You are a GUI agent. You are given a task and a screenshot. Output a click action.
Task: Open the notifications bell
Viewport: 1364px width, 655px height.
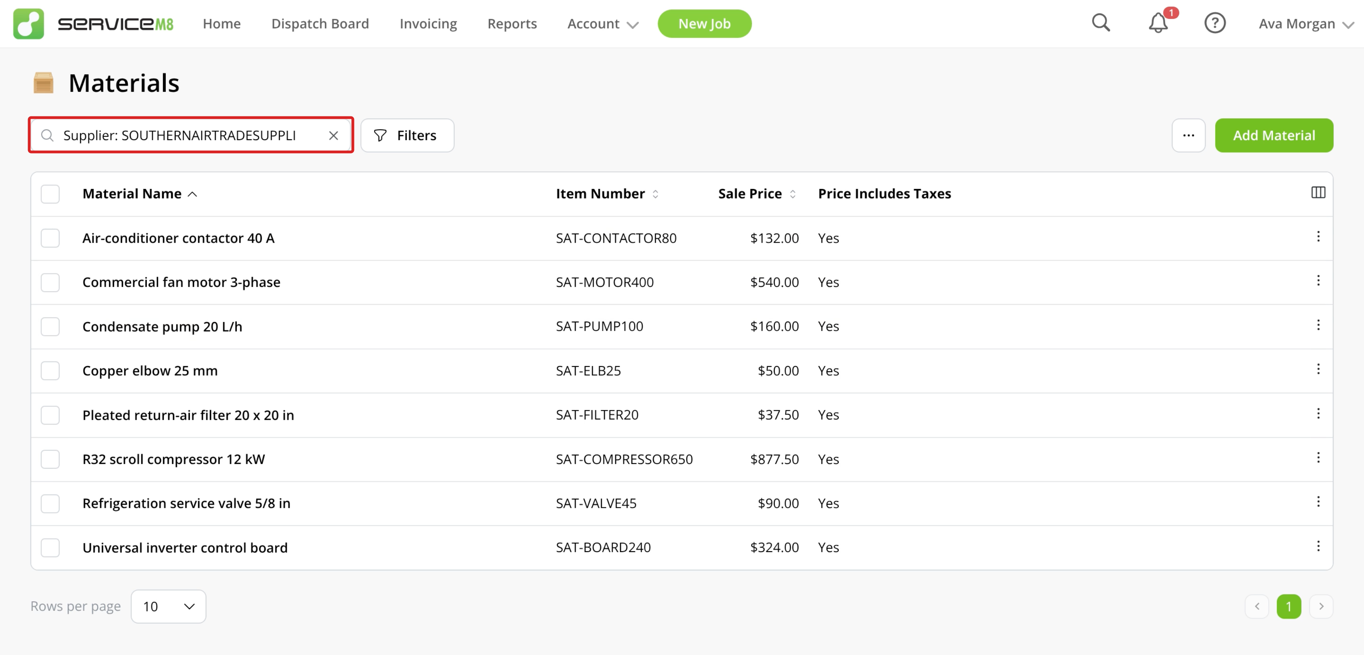click(1158, 23)
